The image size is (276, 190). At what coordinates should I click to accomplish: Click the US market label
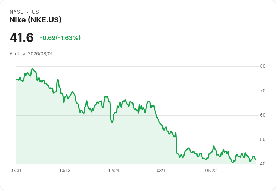tap(35, 12)
